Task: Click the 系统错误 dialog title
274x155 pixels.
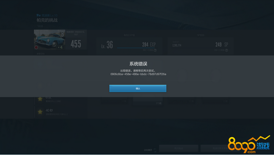Action: tap(138, 64)
